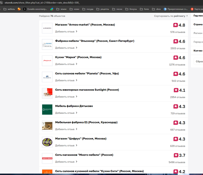This screenshot has width=203, height=175.
Task: Open the '5496 отзывов' link for Много мебели
Action: [x=177, y=162]
